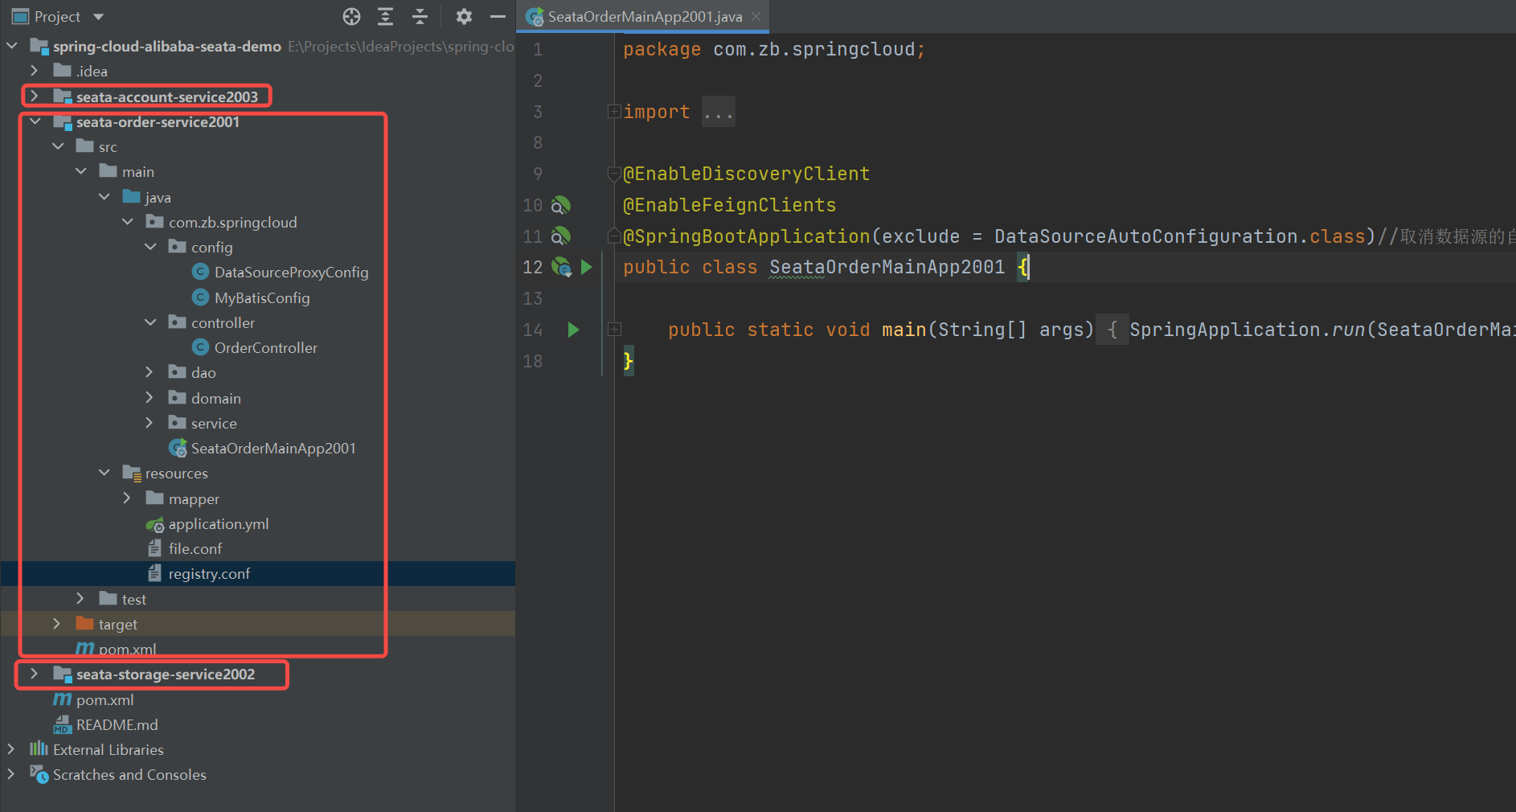Collapse the main folder
Screen dimensions: 1516x812
[81, 171]
